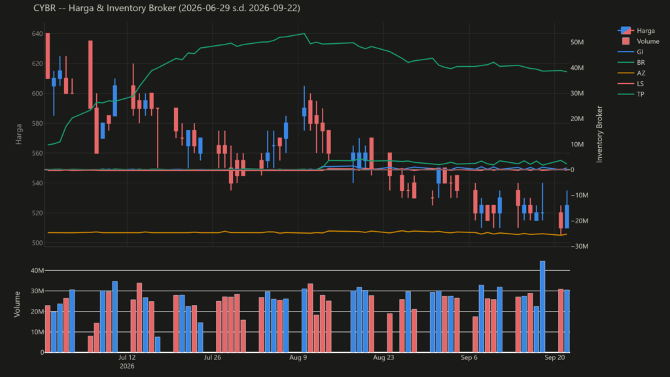The height and width of the screenshot is (377, 670).
Task: Select the 'Jul 12' date tick label
Action: coord(127,357)
